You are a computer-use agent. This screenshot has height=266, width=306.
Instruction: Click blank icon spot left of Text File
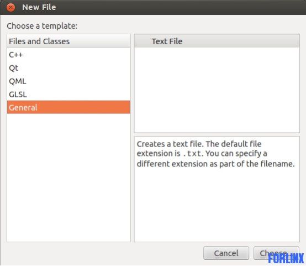pyautogui.click(x=144, y=41)
